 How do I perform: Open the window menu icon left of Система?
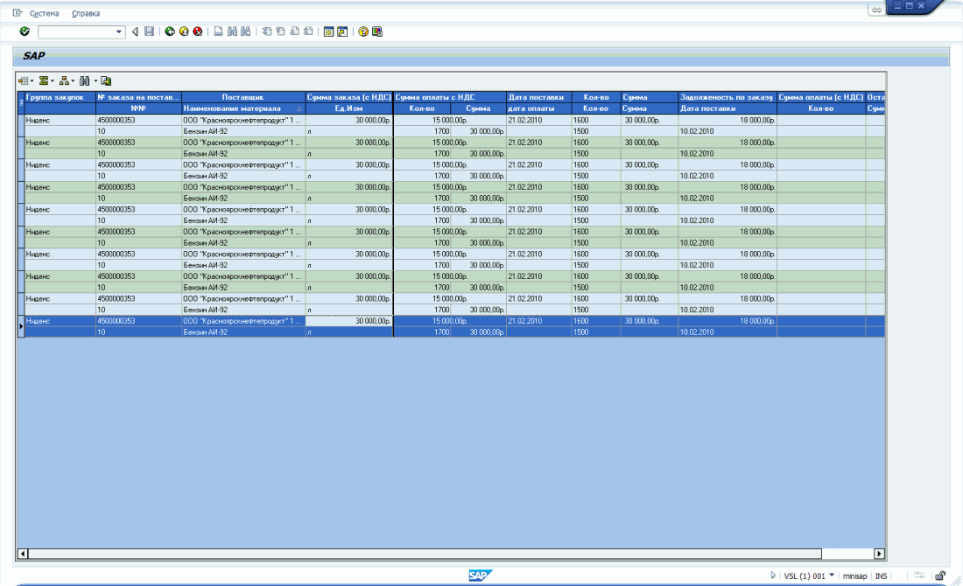[18, 13]
